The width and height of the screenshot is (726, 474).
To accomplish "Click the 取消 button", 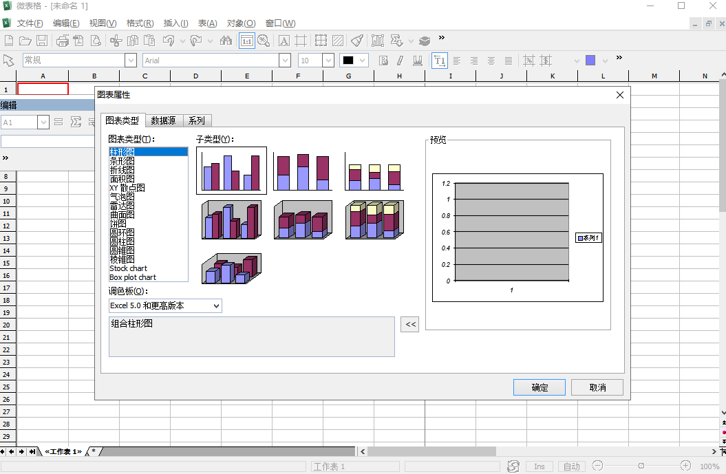I will [x=597, y=387].
